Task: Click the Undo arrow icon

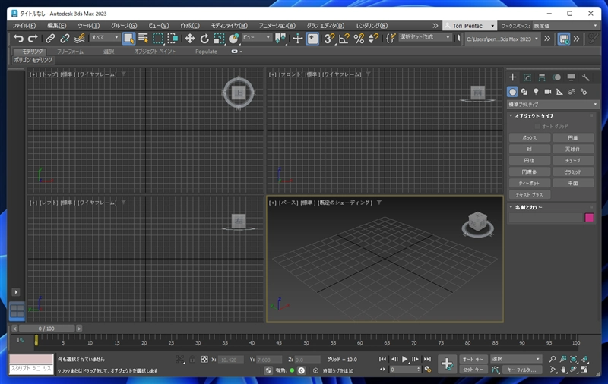Action: [18, 38]
